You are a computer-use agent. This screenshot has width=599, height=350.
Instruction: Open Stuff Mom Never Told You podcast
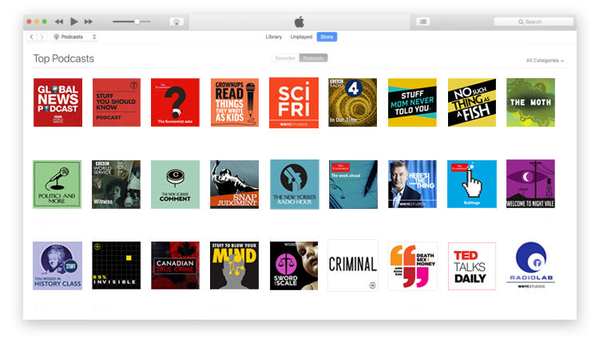(x=412, y=103)
